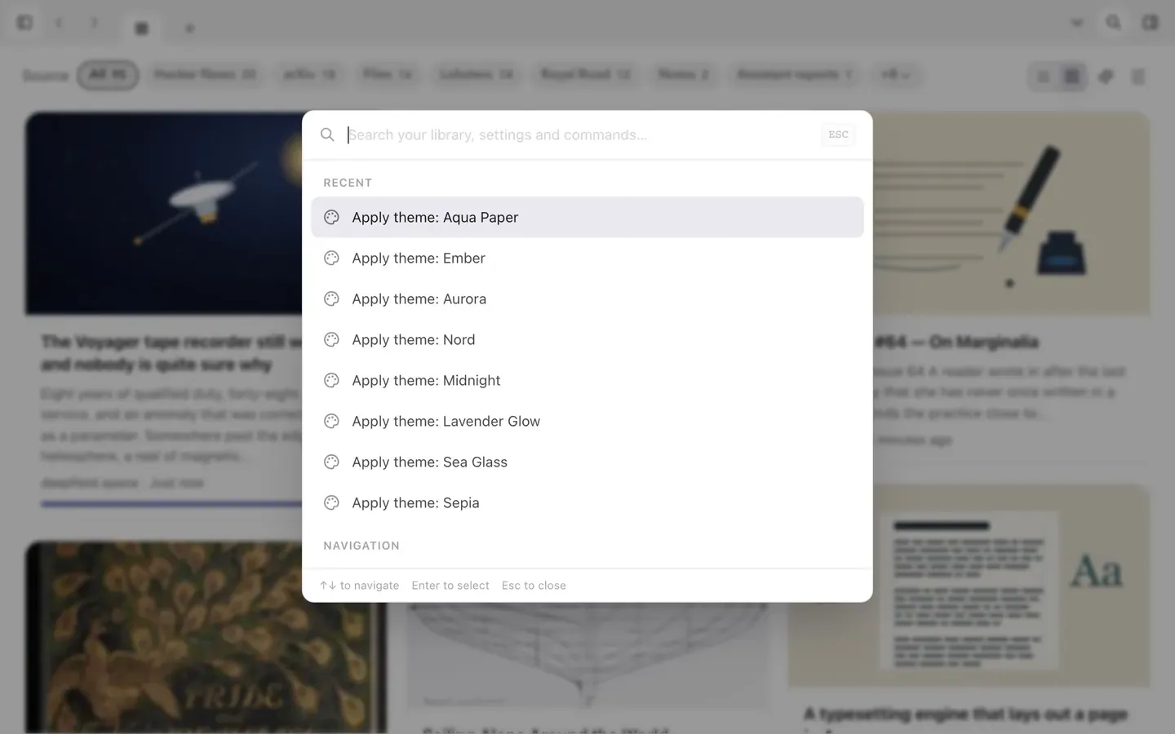Click the rightmost icon in the filter bar
The image size is (1175, 734).
(1138, 77)
